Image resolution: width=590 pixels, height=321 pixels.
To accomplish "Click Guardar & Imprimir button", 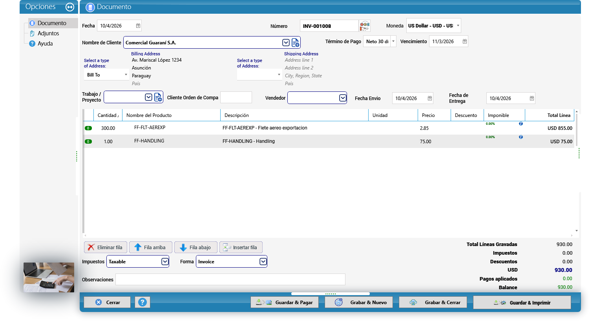I will tap(522, 303).
